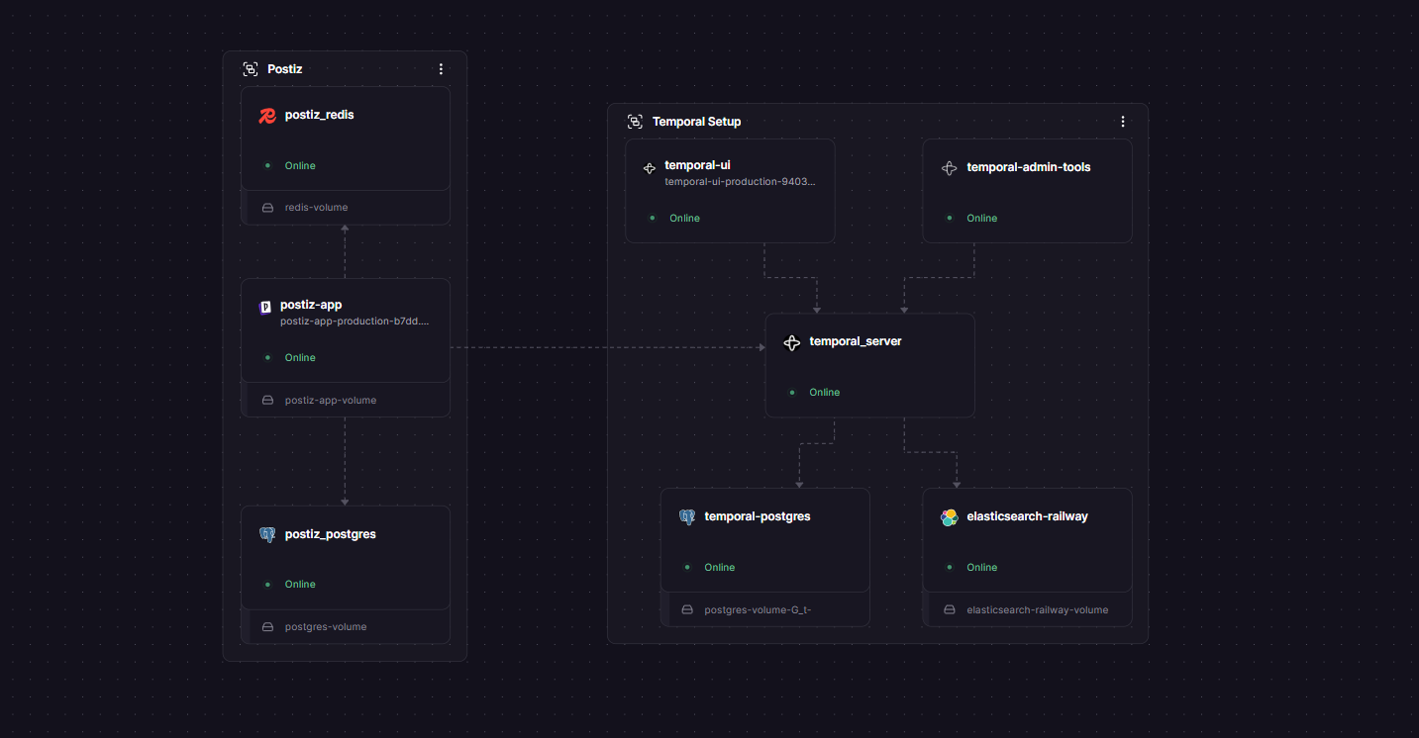Click the Redis logo on postiz_redis
The image size is (1419, 738).
[266, 116]
